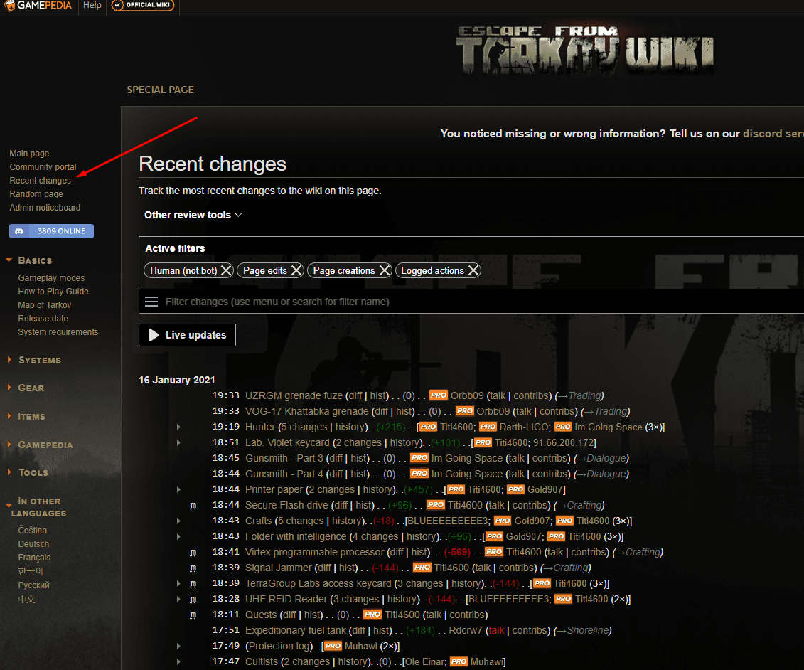Screen dimensions: 804x670
Task: Remove the Page creations filter tag
Action: pos(385,270)
